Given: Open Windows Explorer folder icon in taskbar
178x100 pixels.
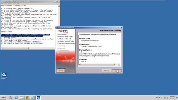Looking at the screenshot, I should point(22,97).
